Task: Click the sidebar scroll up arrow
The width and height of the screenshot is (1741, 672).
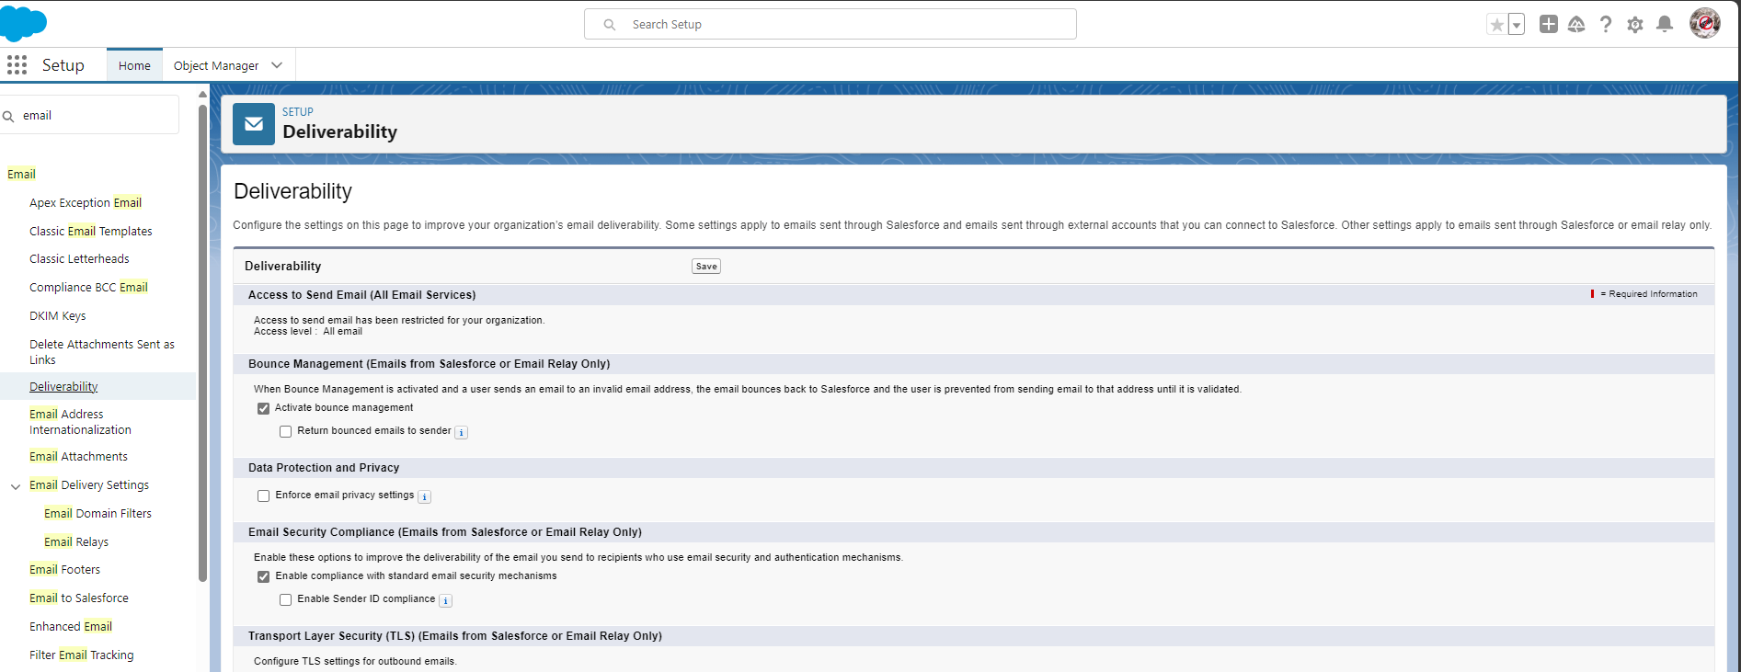Action: [202, 94]
